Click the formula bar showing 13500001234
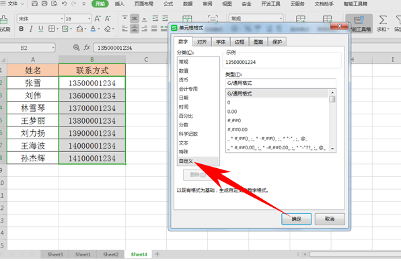 [x=131, y=48]
